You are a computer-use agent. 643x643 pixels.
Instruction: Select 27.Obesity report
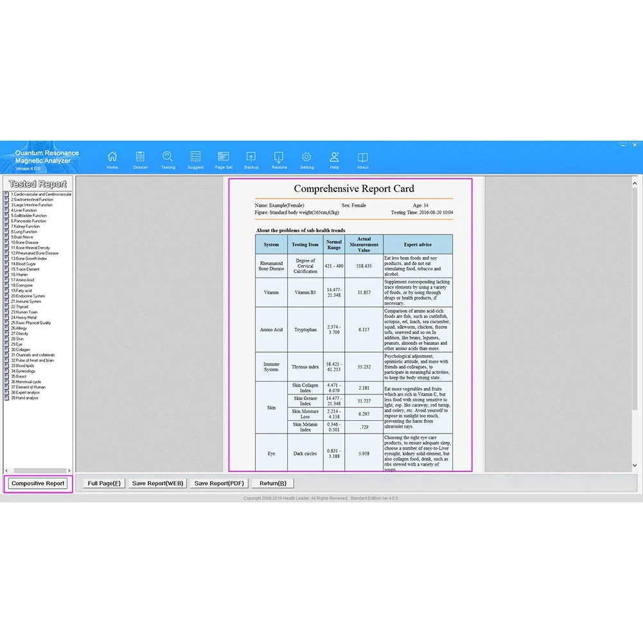pyautogui.click(x=20, y=333)
